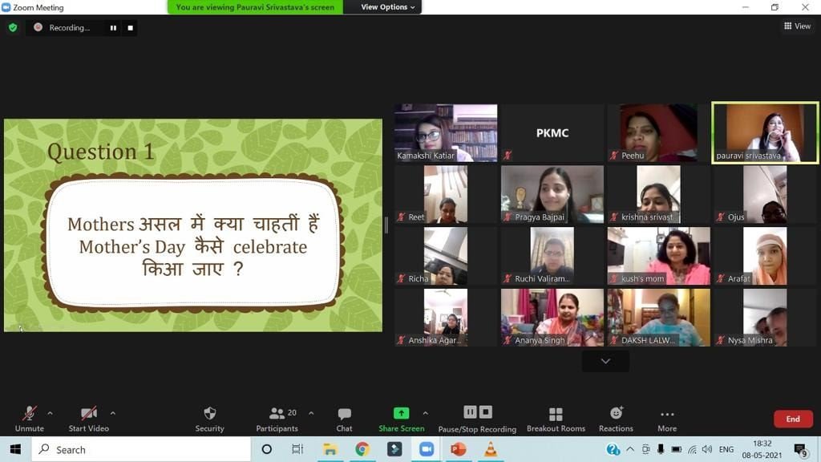This screenshot has height=462, width=821.
Task: Open the View layout menu
Action: (798, 26)
